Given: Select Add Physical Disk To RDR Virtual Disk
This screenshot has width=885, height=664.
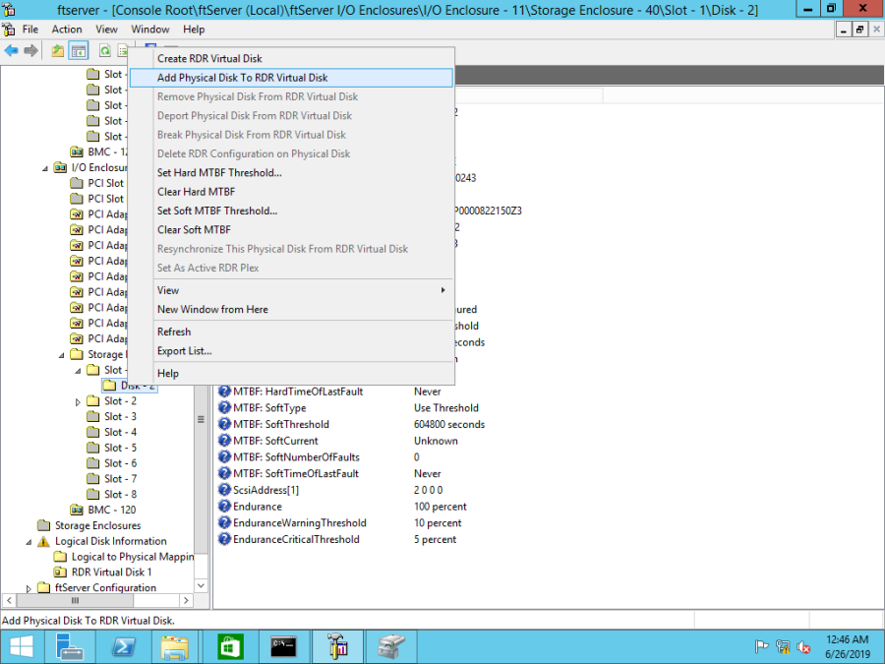Looking at the screenshot, I should [291, 78].
